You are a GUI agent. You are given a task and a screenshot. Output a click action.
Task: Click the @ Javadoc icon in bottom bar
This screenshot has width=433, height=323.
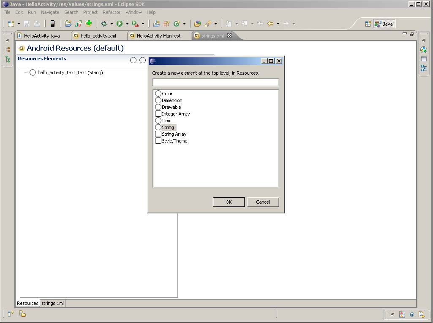[412, 315]
